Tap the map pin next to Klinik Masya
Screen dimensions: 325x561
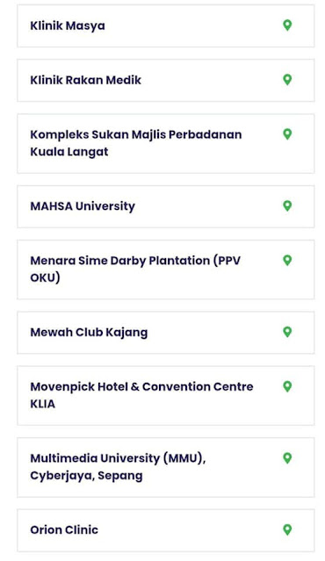287,25
